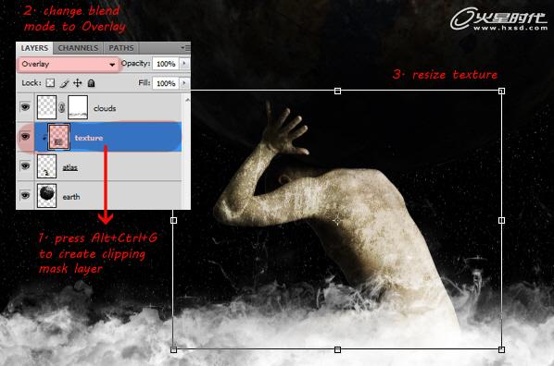The height and width of the screenshot is (366, 554).
Task: Hide the clouds layer with its eye icon
Action: pos(25,106)
